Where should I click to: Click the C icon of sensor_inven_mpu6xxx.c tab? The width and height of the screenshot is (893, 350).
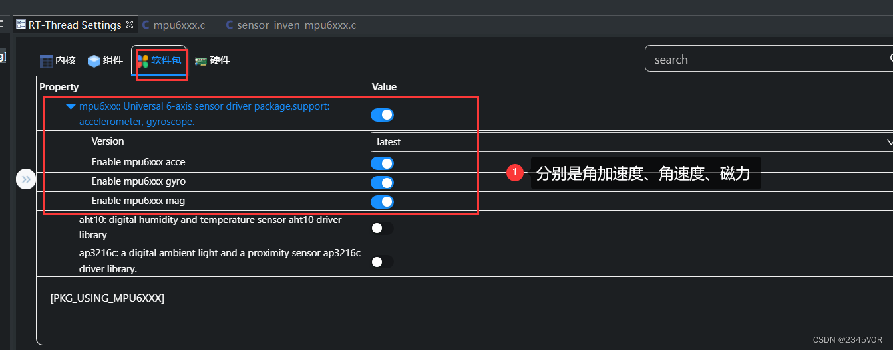coord(230,25)
